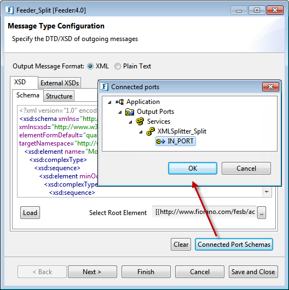The image size is (289, 290).
Task: Collapse the Output Ports node
Action: point(120,112)
